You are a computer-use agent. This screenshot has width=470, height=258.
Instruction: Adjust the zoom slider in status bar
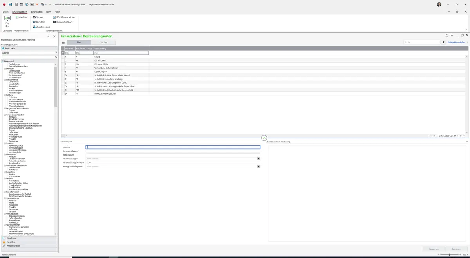tap(449, 255)
